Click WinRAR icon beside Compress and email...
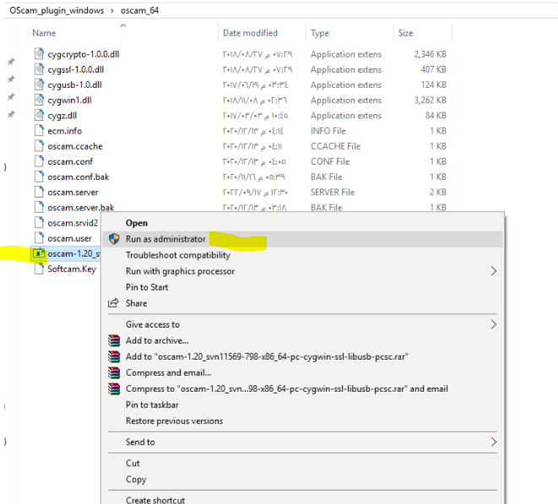Viewport: 558px width, 504px height. pos(114,372)
